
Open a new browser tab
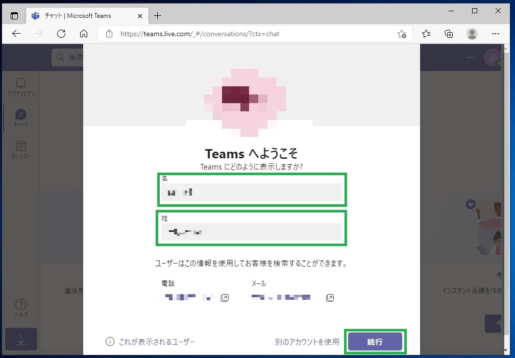pos(157,15)
